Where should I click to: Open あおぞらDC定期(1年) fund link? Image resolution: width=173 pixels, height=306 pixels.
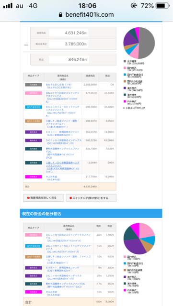(x=59, y=86)
